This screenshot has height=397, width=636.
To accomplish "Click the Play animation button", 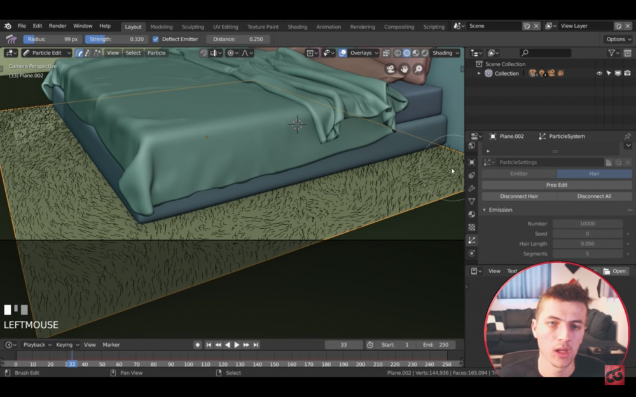I will [237, 345].
